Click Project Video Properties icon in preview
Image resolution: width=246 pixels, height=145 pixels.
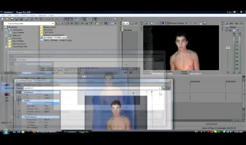146,23
